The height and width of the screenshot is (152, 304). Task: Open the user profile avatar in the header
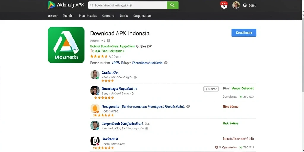coord(236,5)
